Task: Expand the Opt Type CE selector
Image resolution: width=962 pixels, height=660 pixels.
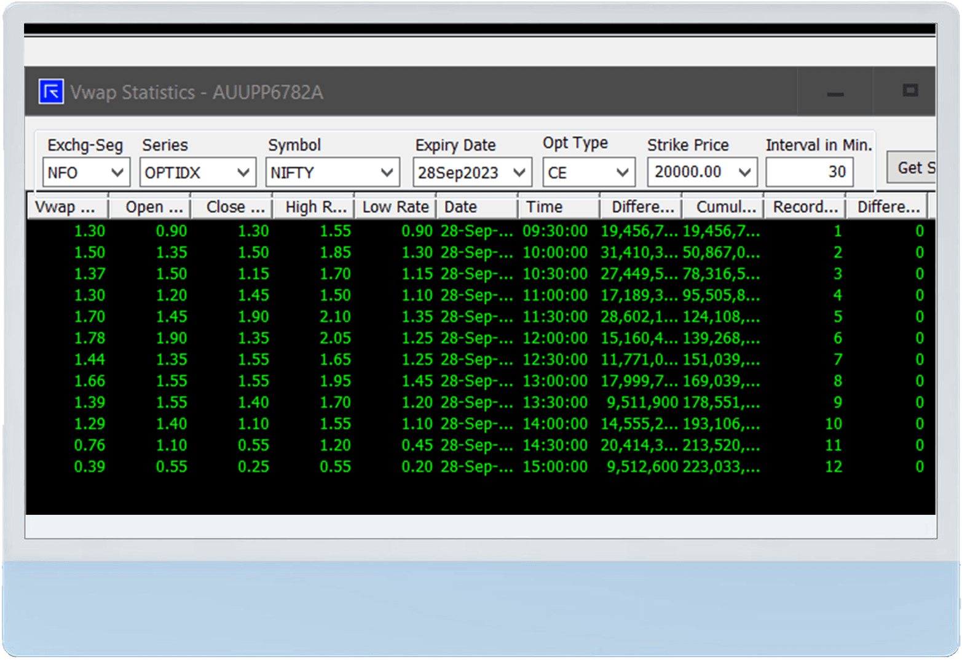Action: [x=623, y=172]
